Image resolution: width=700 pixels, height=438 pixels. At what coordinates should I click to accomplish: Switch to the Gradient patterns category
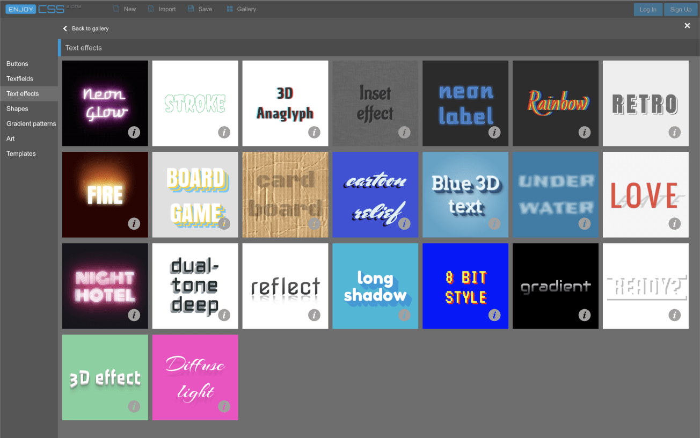pyautogui.click(x=31, y=124)
